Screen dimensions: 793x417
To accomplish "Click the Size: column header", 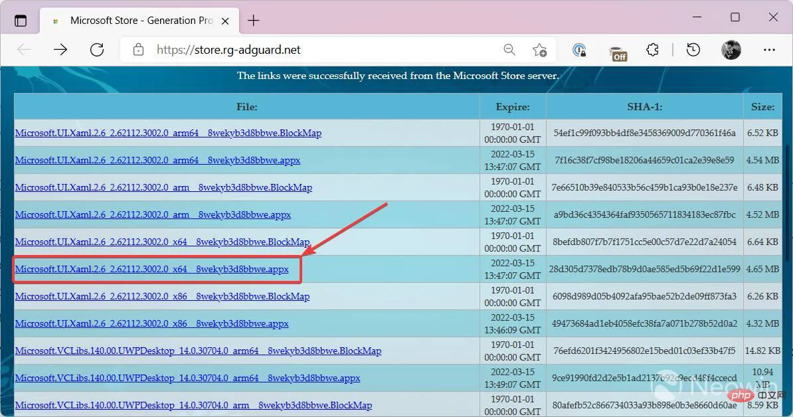I will tap(762, 107).
